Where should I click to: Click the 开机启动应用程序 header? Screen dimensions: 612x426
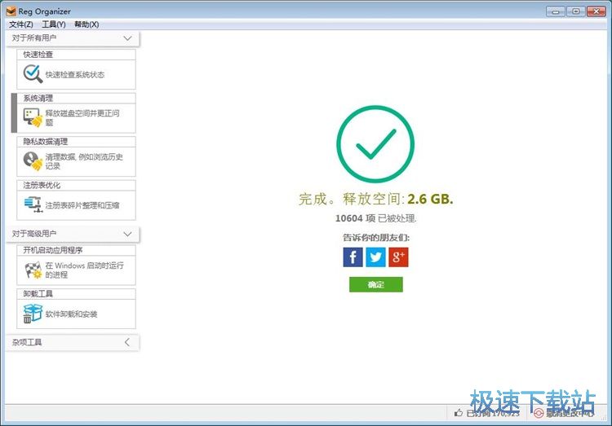(76, 250)
